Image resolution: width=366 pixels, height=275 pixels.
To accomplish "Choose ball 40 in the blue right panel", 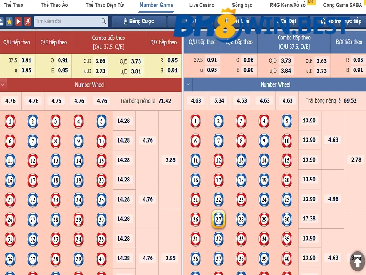I will point(287,258).
